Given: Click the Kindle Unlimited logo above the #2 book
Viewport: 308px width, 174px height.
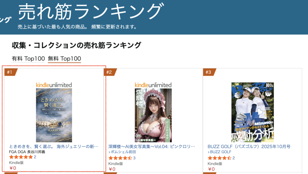Looking at the screenshot, I should tap(153, 85).
